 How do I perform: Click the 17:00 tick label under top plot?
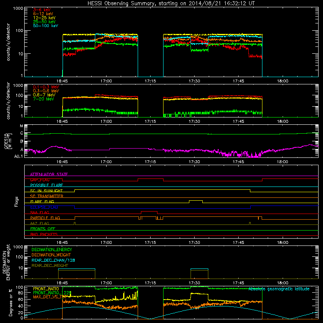click(106, 81)
